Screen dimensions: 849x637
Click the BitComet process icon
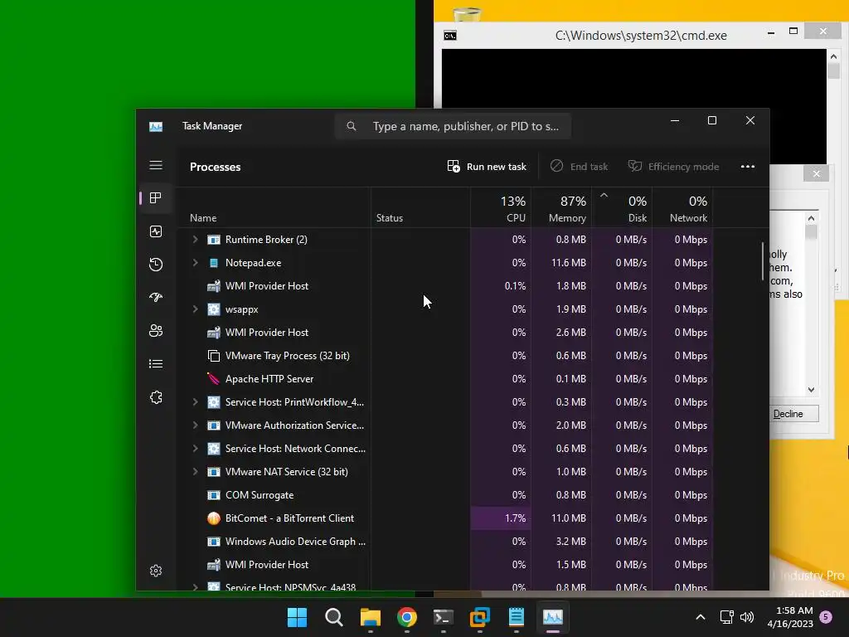214,518
